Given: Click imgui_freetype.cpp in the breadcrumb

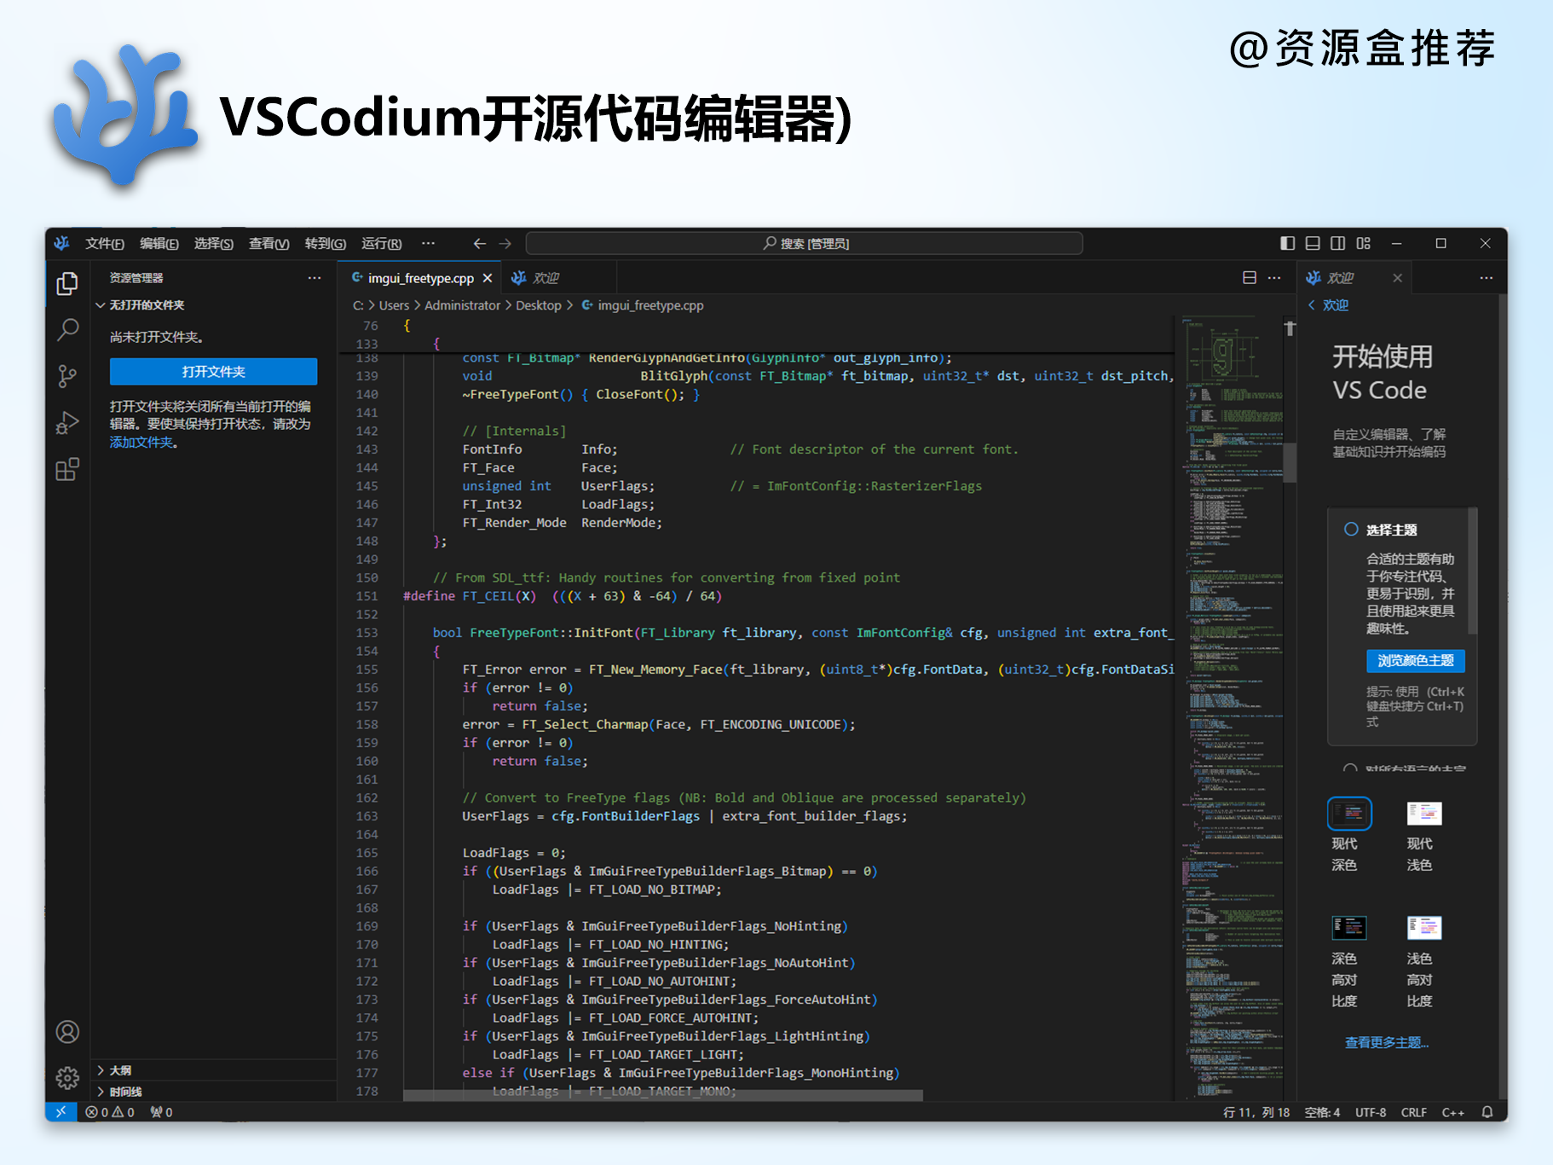Looking at the screenshot, I should pyautogui.click(x=650, y=305).
